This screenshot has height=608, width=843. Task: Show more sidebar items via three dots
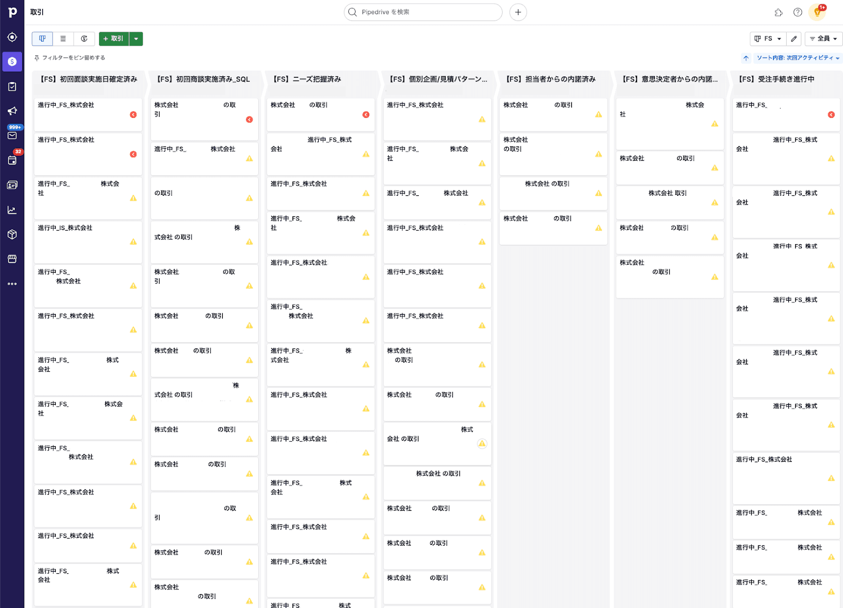(x=12, y=284)
